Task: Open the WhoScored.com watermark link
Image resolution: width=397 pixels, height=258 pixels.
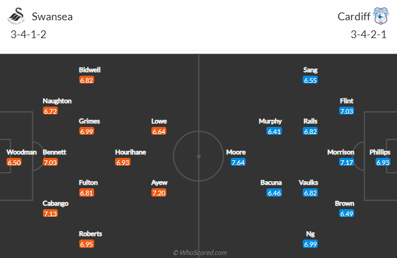Action: 200,253
